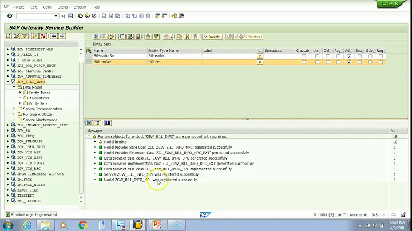Open the transaction command field dropdown
The image size is (412, 231).
click(56, 16)
